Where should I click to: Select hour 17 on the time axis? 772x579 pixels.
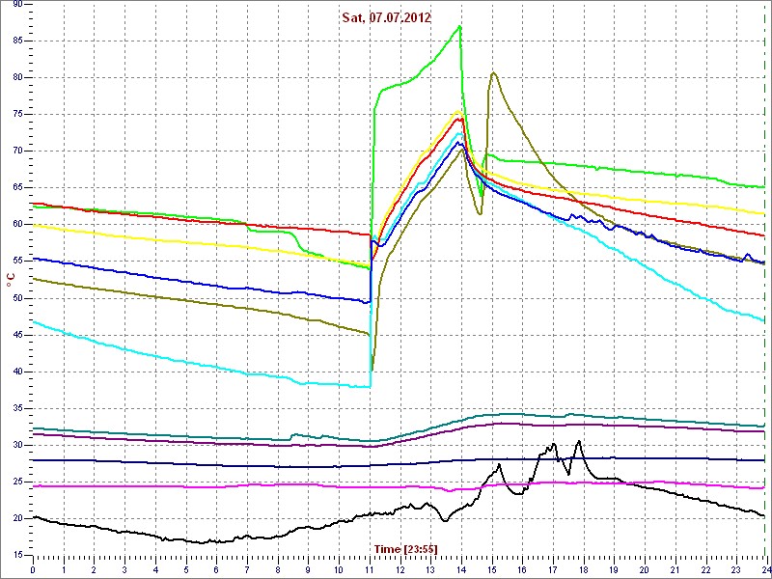pos(553,570)
